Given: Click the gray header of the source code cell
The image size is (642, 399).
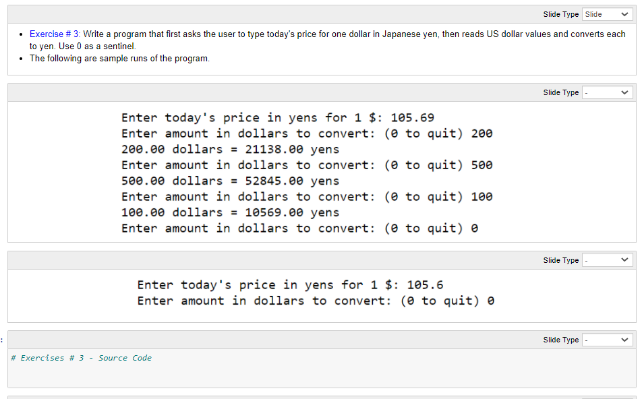Looking at the screenshot, I should click(x=270, y=339).
